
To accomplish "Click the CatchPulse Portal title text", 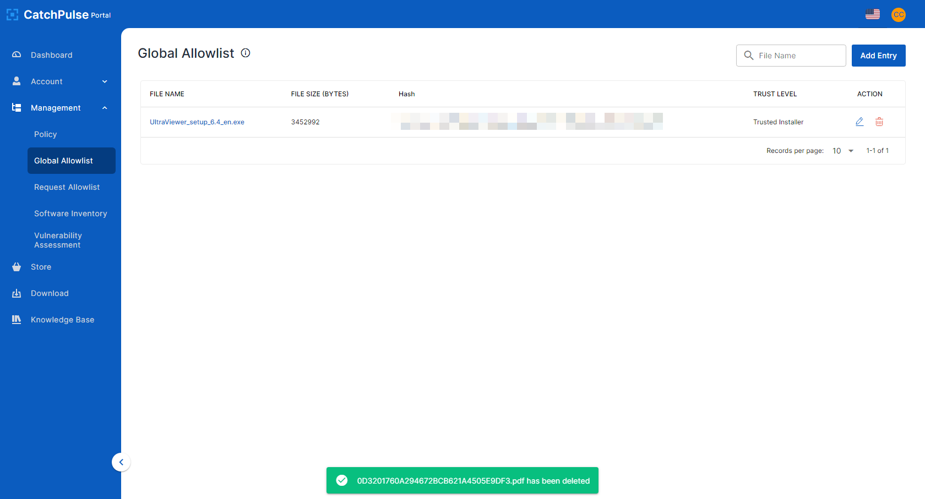I will pos(67,15).
